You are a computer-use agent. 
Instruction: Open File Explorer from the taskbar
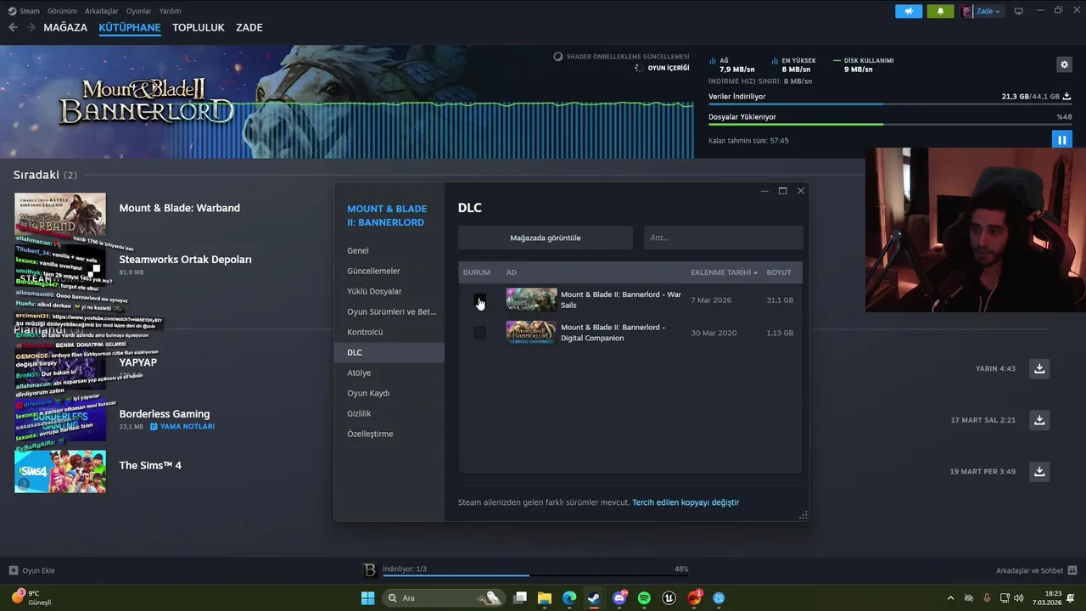point(544,598)
